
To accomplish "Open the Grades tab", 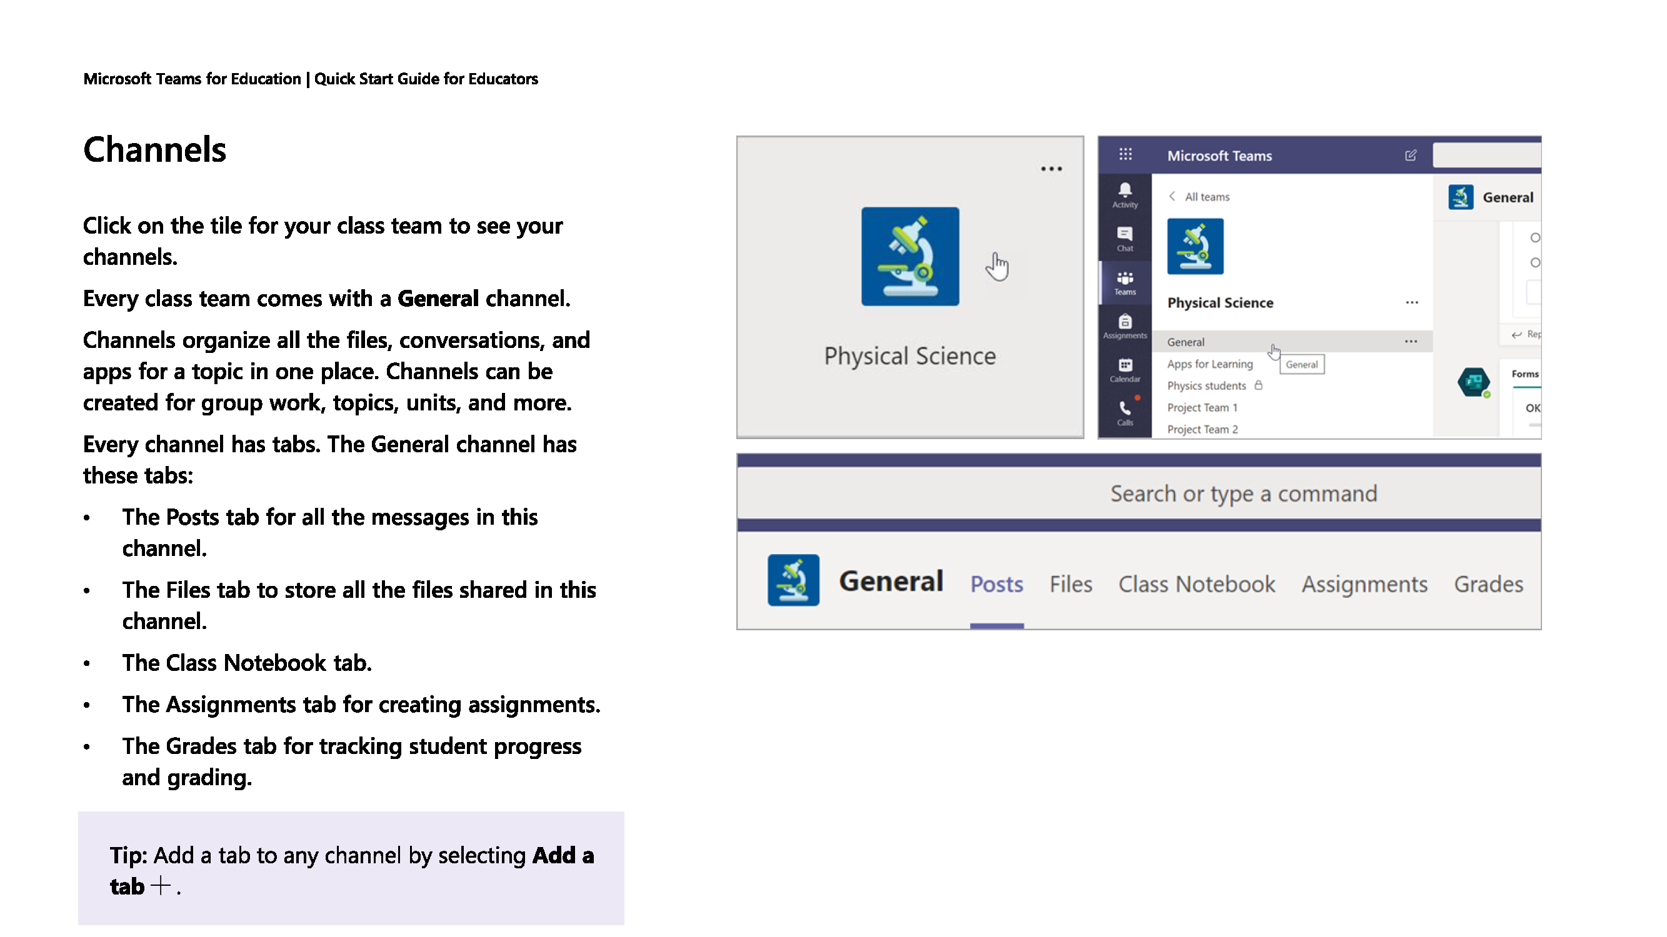I will [x=1488, y=584].
